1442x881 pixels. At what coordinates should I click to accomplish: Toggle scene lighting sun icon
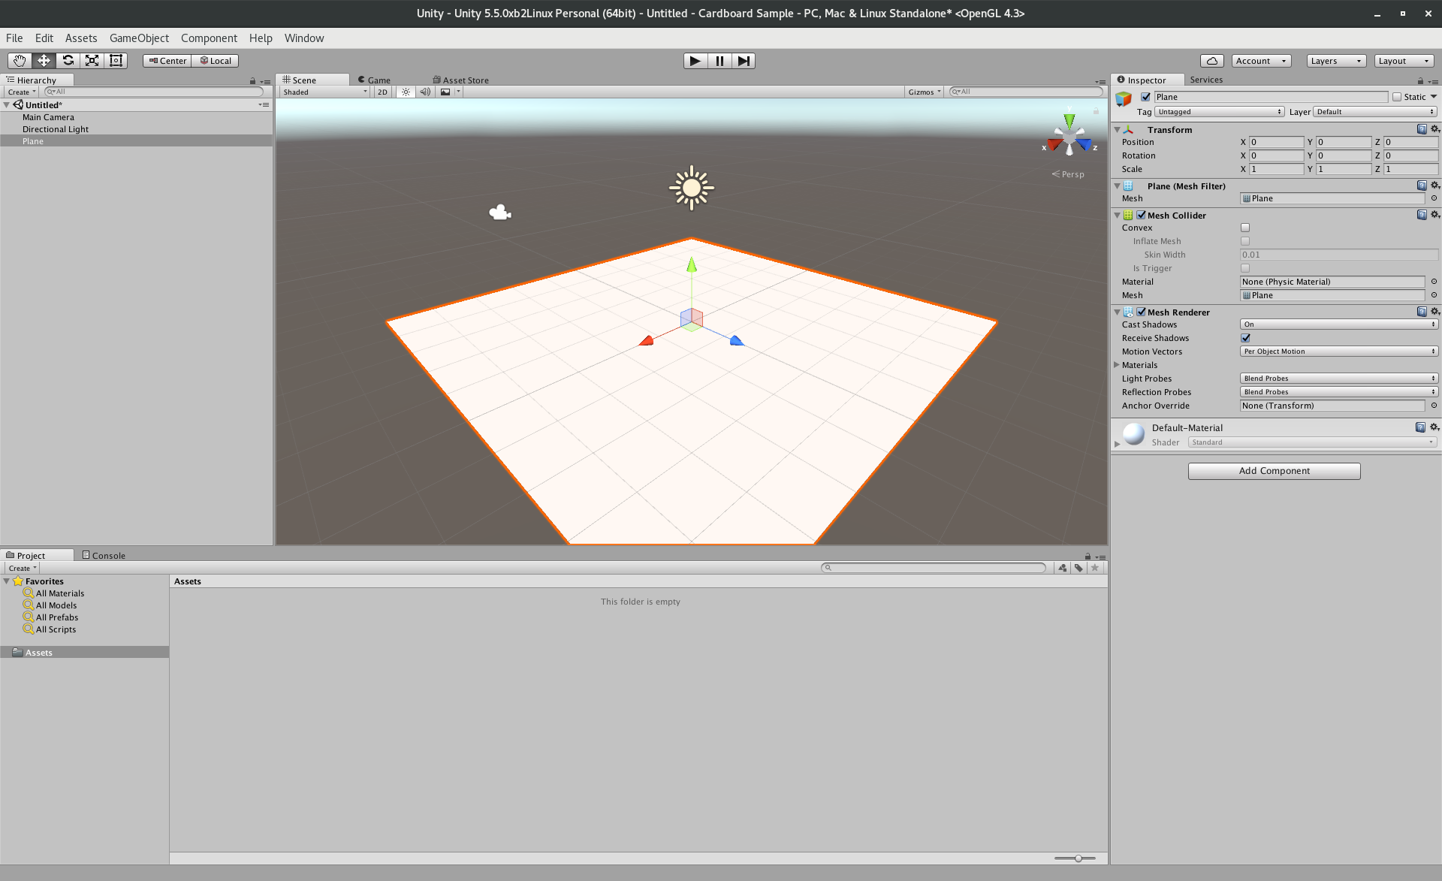pos(406,92)
